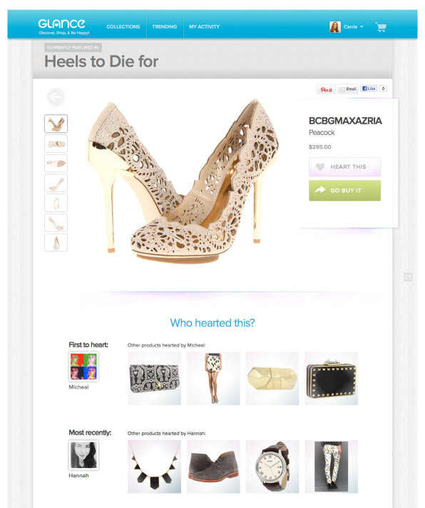Click the Go Buy It button
Viewport: 425px width, 508px height.
[x=345, y=191]
